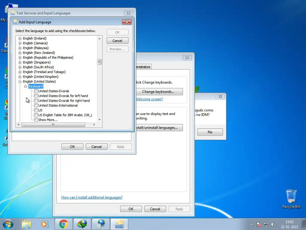Select the English (Singapore) label

(37, 62)
